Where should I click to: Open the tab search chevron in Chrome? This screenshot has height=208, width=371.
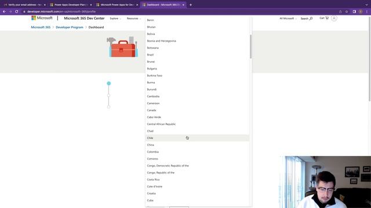click(x=366, y=5)
